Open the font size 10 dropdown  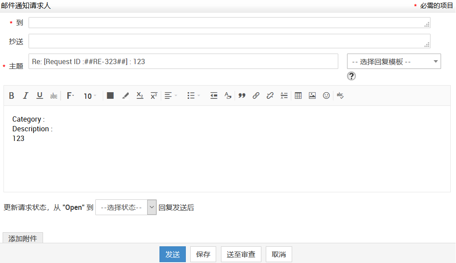(90, 96)
